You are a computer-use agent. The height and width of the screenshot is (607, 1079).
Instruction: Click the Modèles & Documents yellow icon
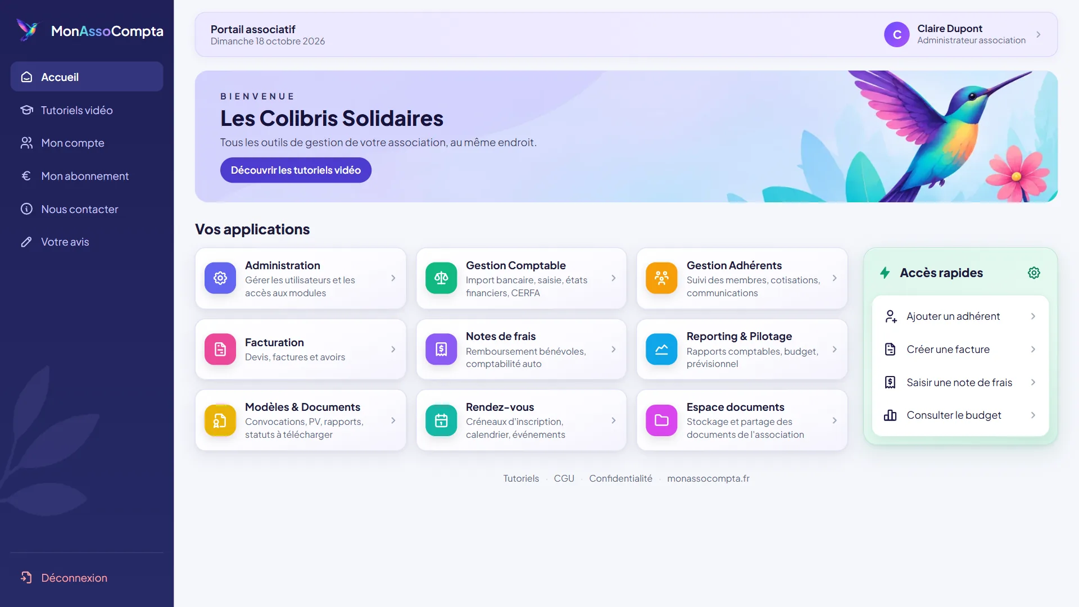pos(220,420)
